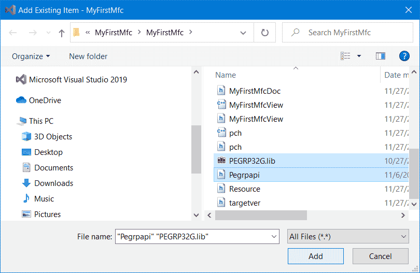
Task: Click New folder in the toolbar
Action: pyautogui.click(x=88, y=56)
